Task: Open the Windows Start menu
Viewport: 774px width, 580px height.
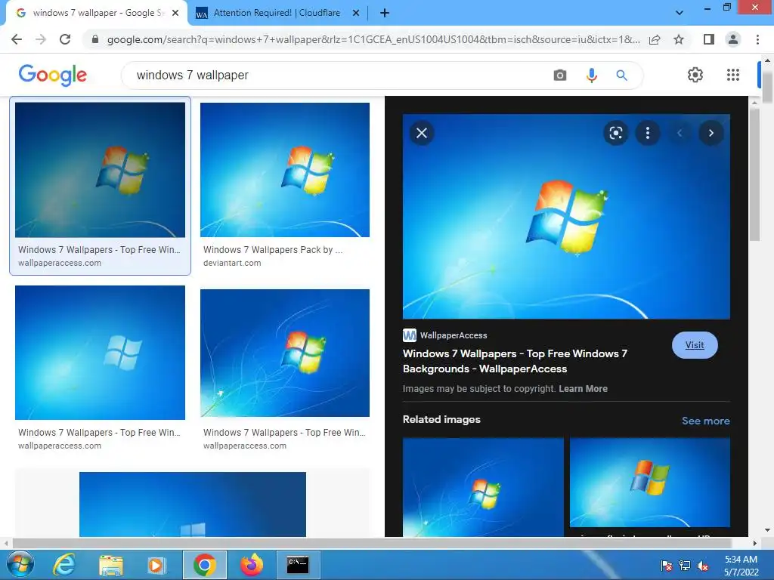Action: pyautogui.click(x=20, y=565)
